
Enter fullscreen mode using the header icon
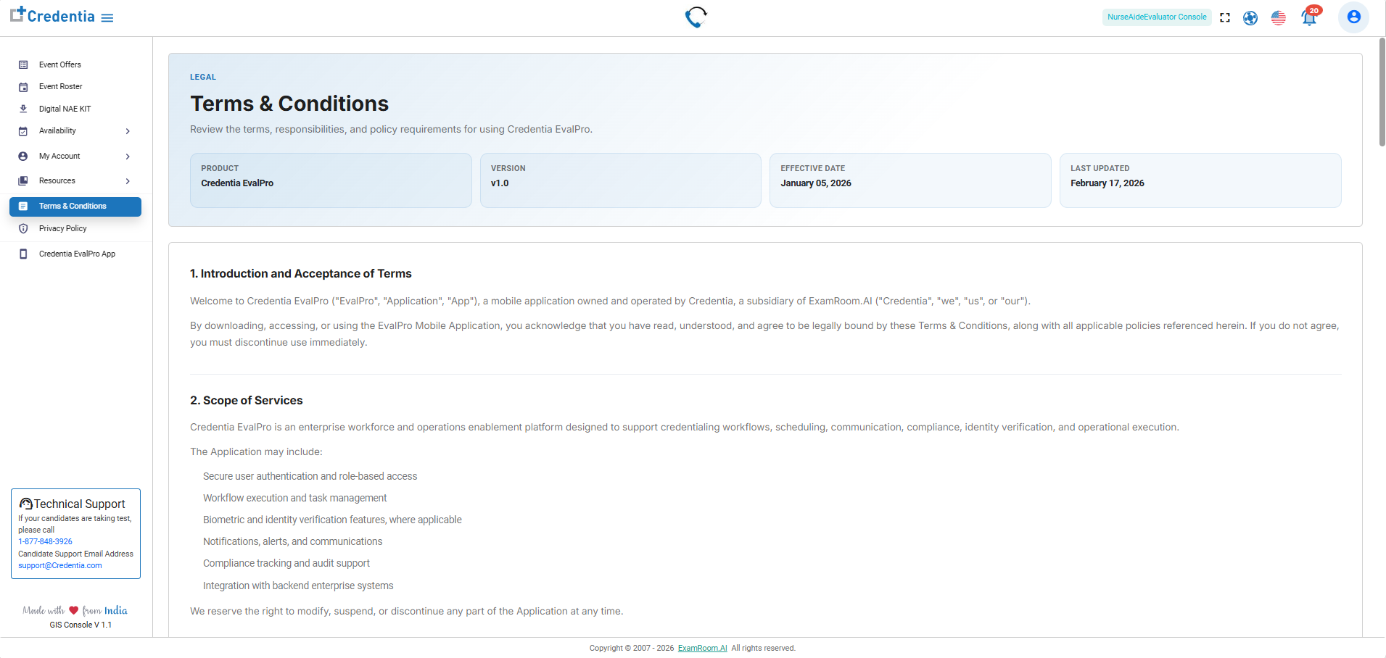(1225, 17)
